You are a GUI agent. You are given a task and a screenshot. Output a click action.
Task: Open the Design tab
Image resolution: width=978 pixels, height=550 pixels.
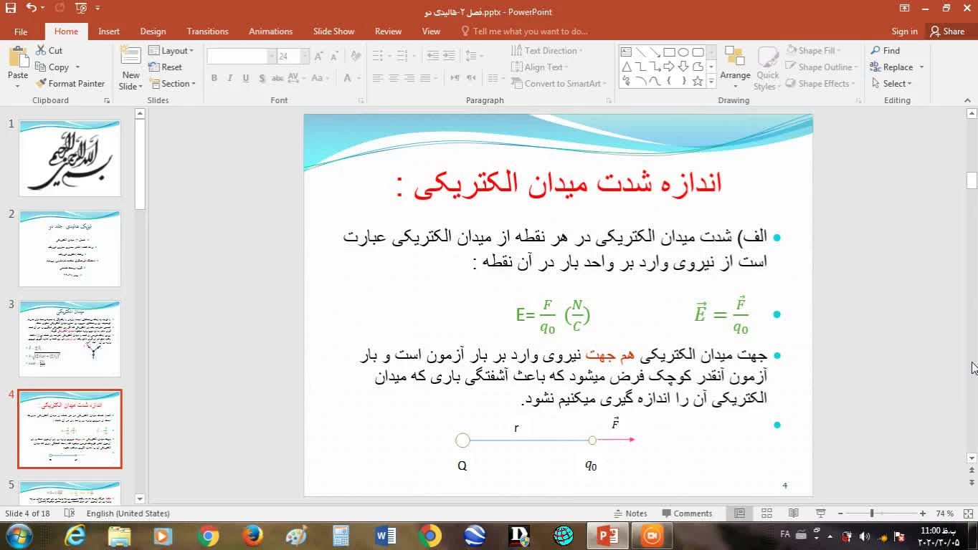pyautogui.click(x=153, y=32)
